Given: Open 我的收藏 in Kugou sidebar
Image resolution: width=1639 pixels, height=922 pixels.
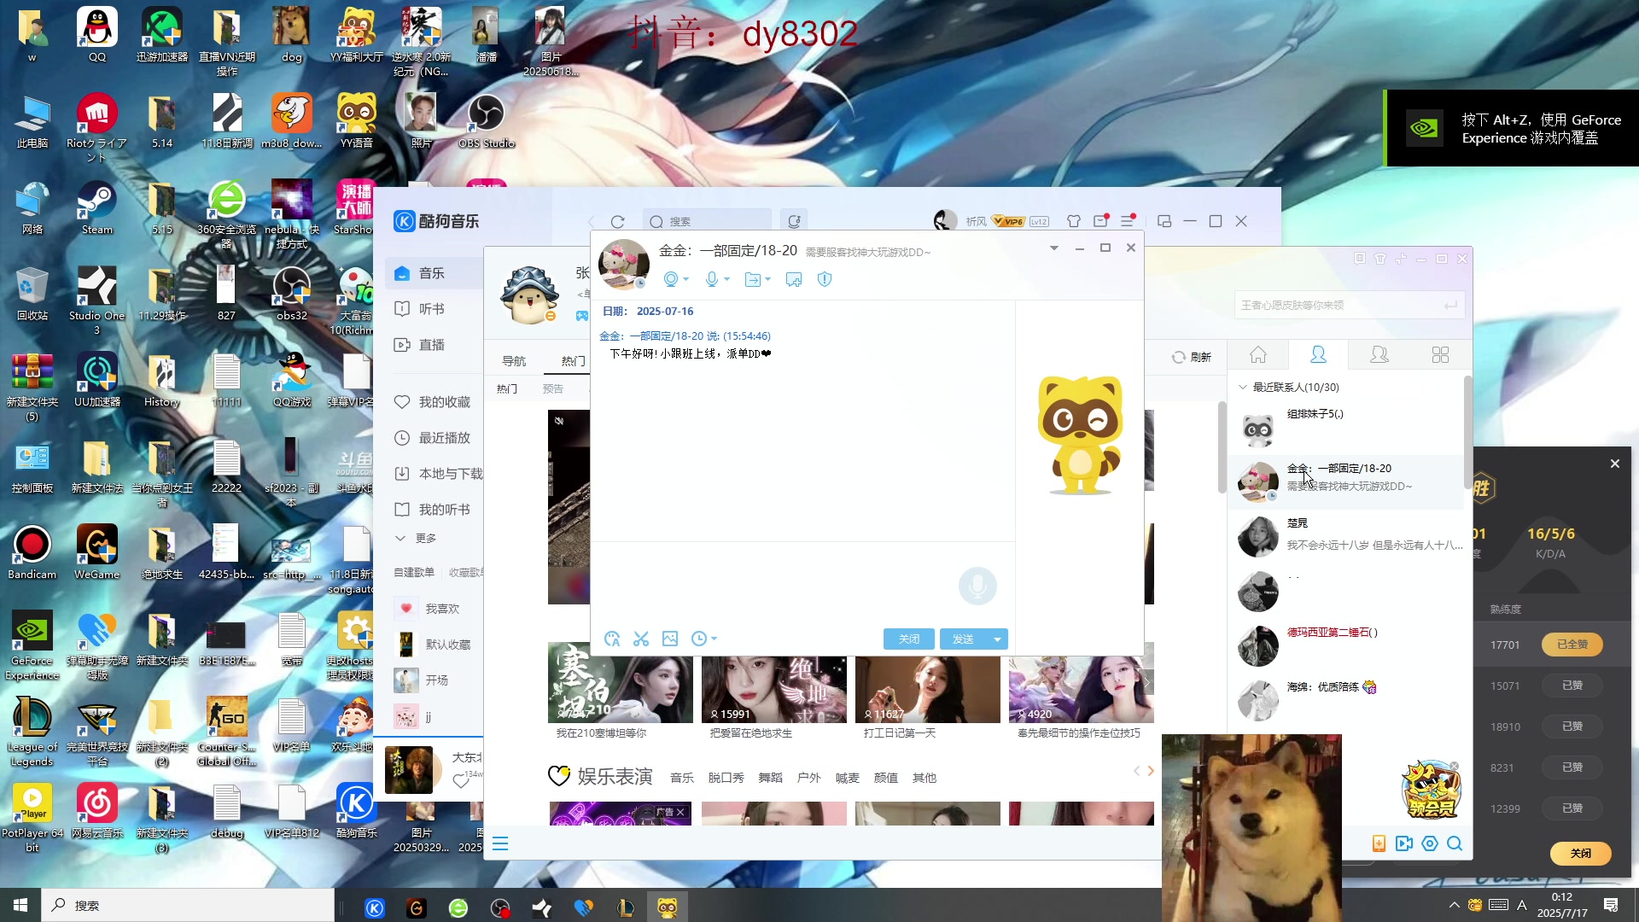Looking at the screenshot, I should pos(434,402).
